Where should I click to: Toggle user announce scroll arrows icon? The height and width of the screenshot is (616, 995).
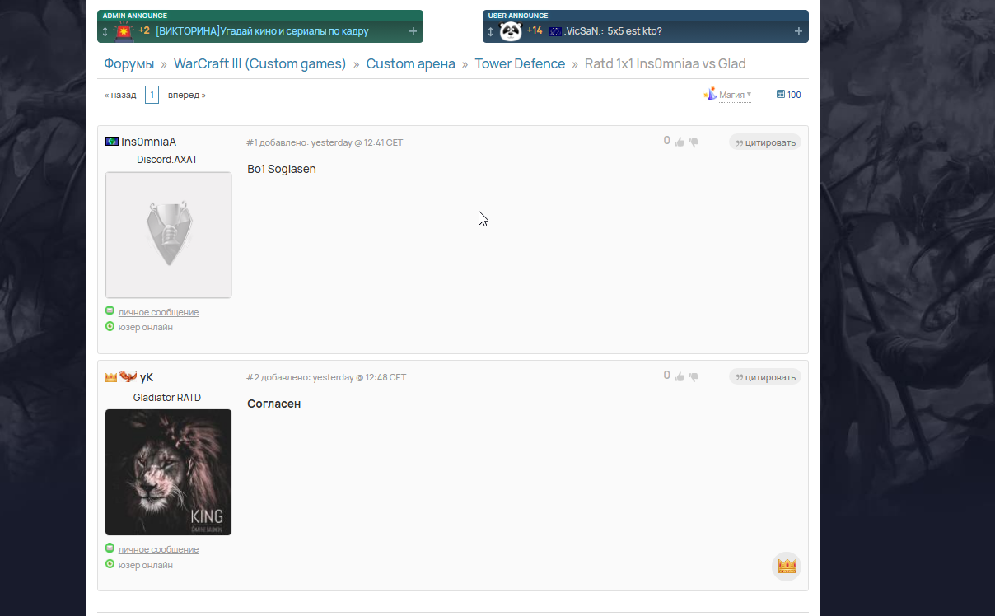490,31
